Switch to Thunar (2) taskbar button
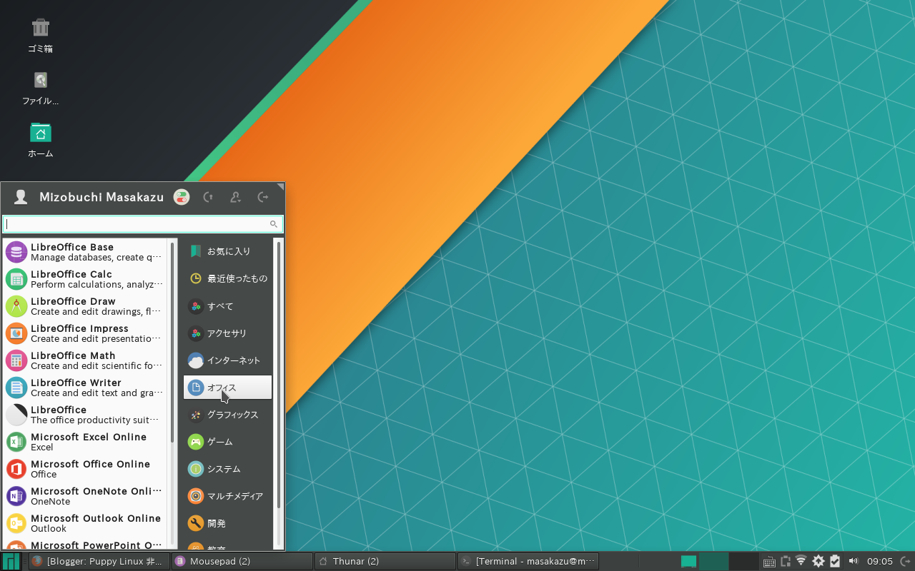Screen dimensions: 915x571 point(385,561)
